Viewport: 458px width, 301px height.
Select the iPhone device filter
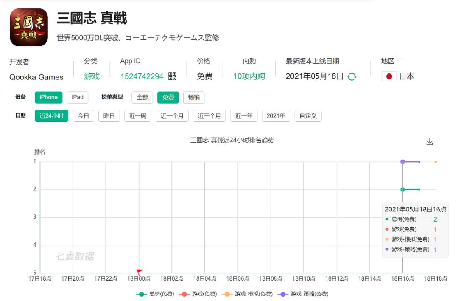(48, 97)
